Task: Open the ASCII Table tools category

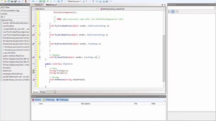Action: pyautogui.click(x=15, y=7)
